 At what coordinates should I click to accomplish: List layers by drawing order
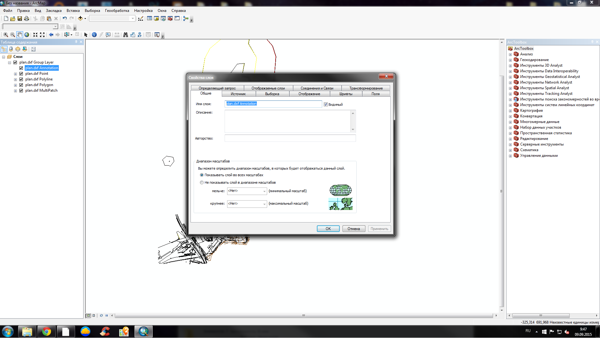point(4,49)
